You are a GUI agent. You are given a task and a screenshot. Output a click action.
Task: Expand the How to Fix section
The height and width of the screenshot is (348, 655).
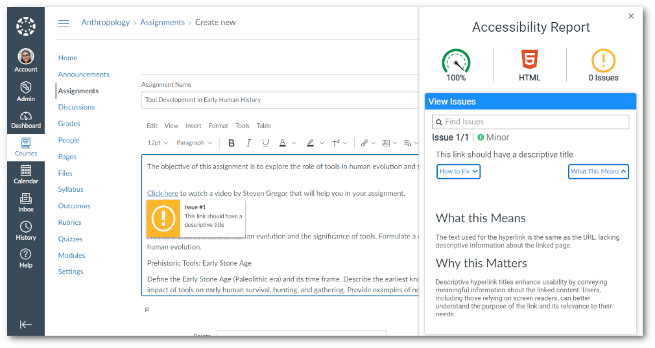tap(458, 172)
